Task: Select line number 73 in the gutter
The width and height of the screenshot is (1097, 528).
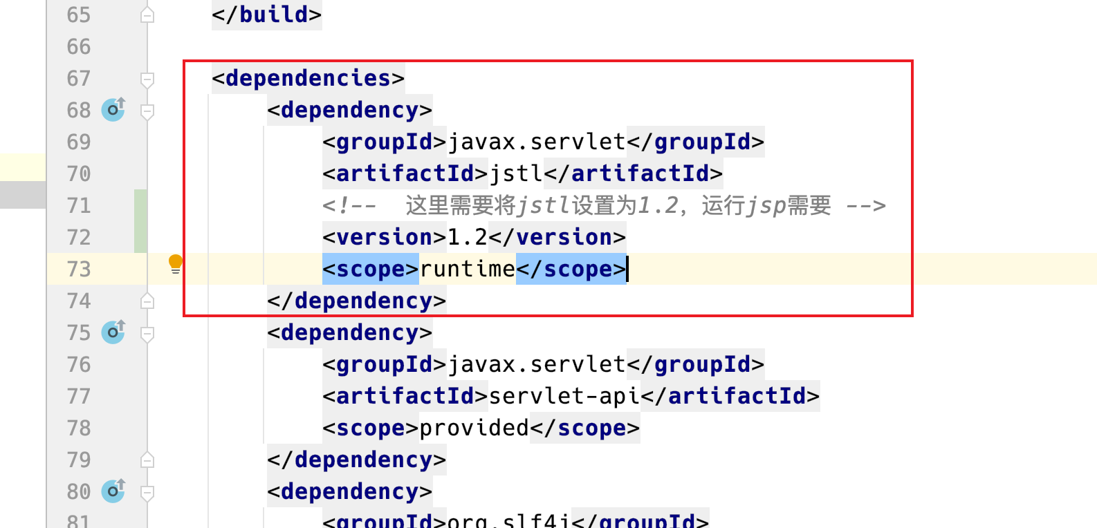Action: point(79,269)
